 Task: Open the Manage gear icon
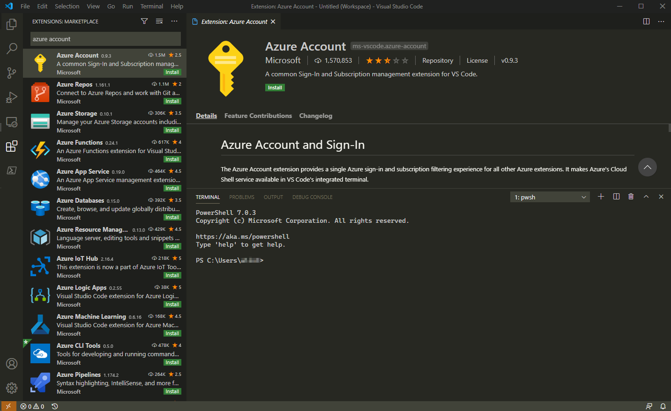point(12,388)
